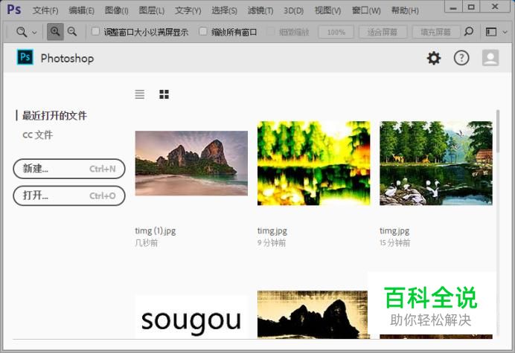Image resolution: width=515 pixels, height=353 pixels.
Task: Open the forest lake timg.jpg thumbnail from 15 分钟前
Action: (436, 163)
